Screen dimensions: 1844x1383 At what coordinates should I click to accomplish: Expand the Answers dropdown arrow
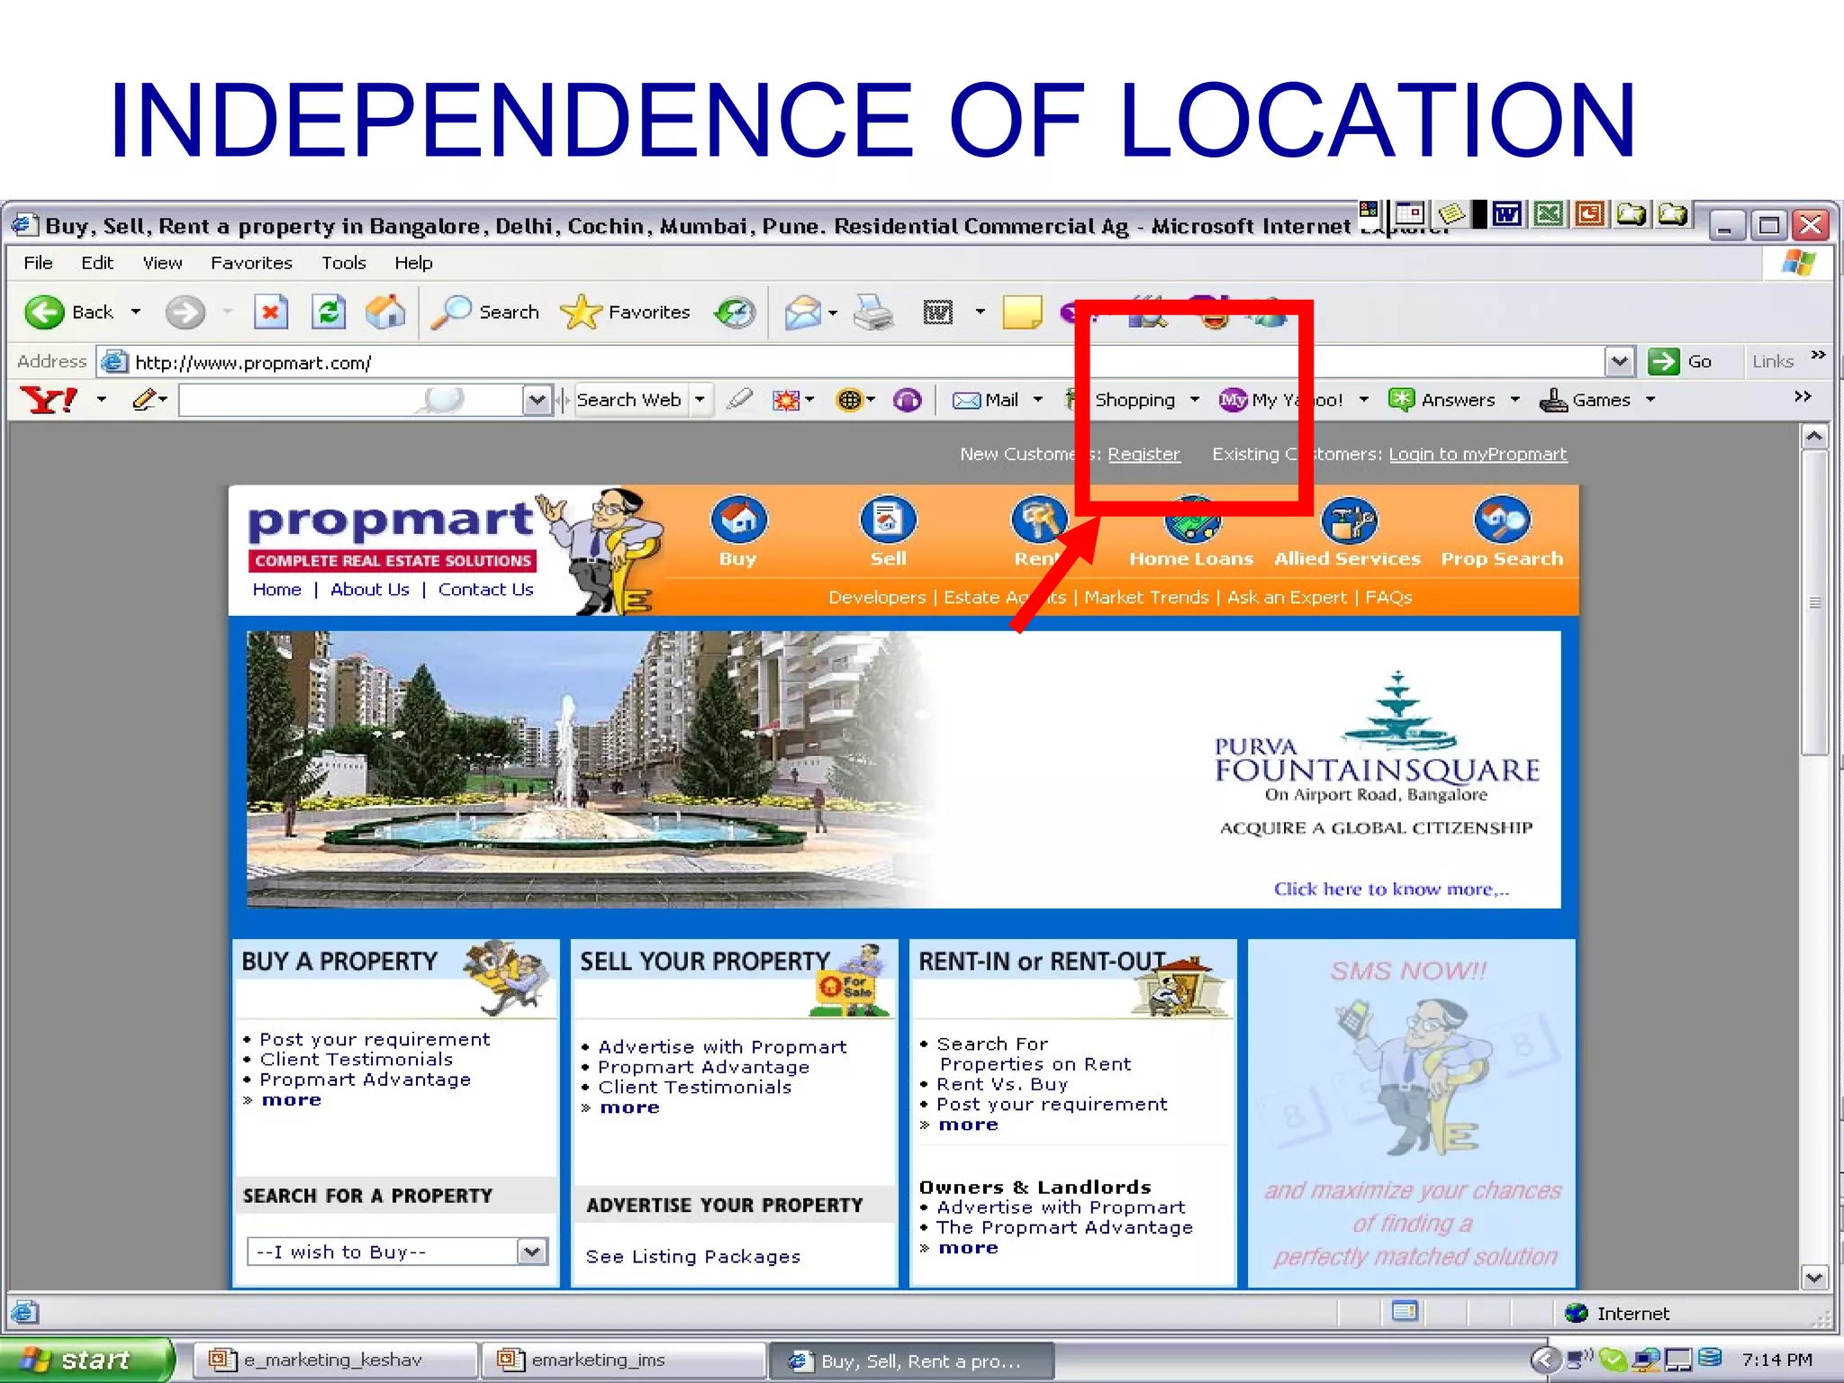pos(1515,400)
